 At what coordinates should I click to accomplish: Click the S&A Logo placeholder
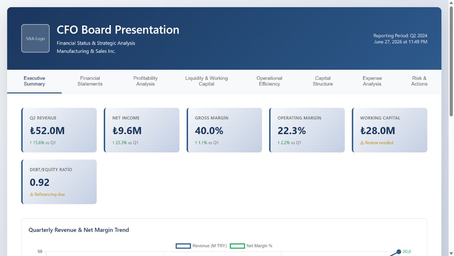tap(35, 38)
